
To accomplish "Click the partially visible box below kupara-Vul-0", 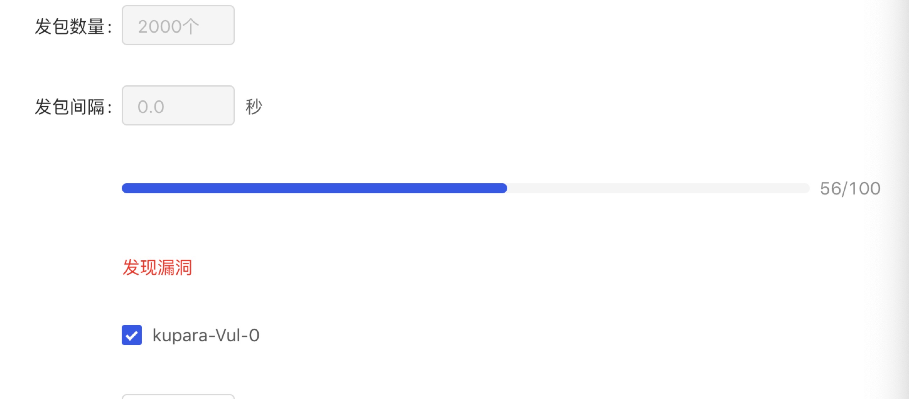I will pos(178,396).
